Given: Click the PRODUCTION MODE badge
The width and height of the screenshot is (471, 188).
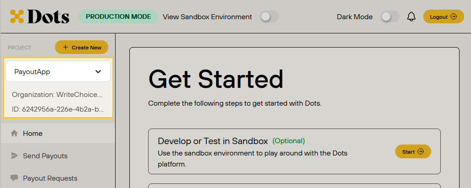Looking at the screenshot, I should tap(118, 16).
